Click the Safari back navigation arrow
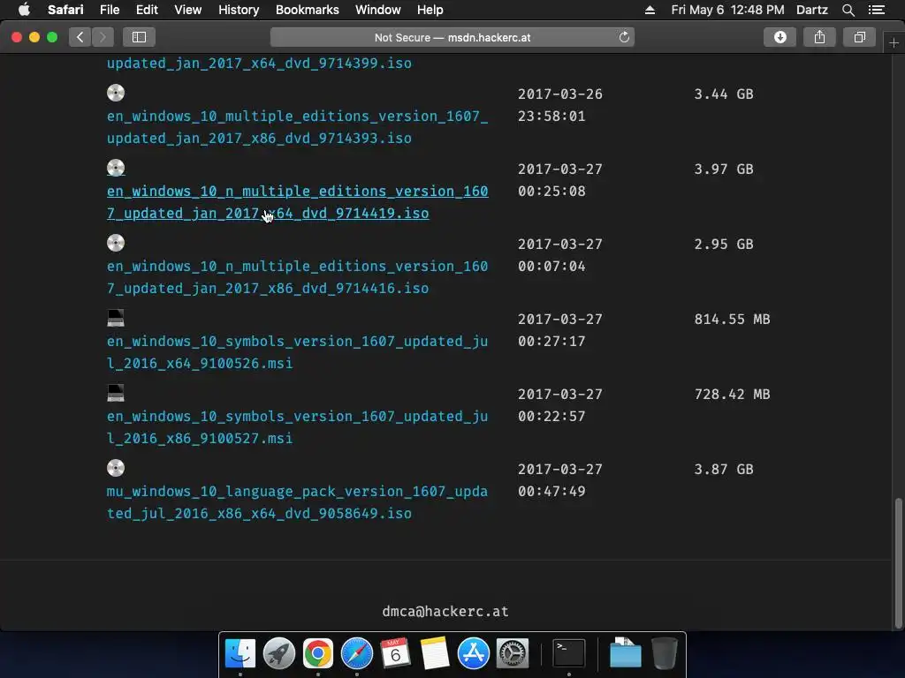 (x=80, y=37)
